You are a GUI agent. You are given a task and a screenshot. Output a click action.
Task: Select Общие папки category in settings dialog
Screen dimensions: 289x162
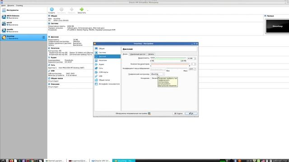[107, 80]
